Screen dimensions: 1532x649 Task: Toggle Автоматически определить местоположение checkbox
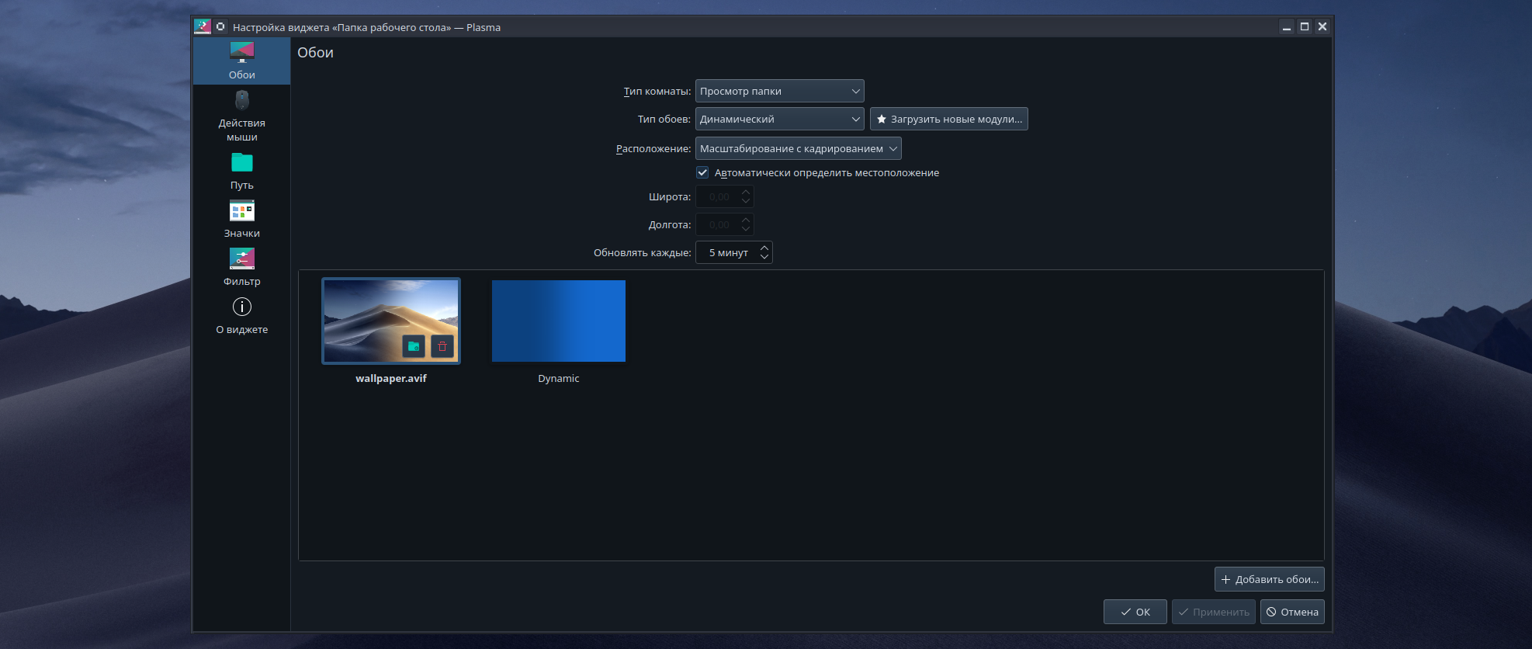point(702,172)
